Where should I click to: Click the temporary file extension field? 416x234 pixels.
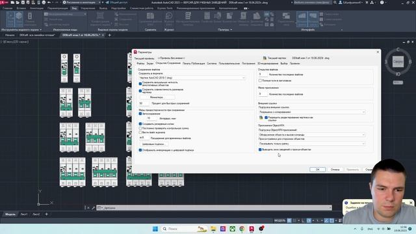click(144, 138)
